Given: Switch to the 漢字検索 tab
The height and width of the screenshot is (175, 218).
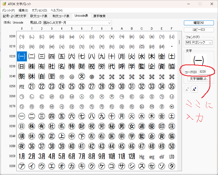Looking at the screenshot, I should click(x=99, y=16).
